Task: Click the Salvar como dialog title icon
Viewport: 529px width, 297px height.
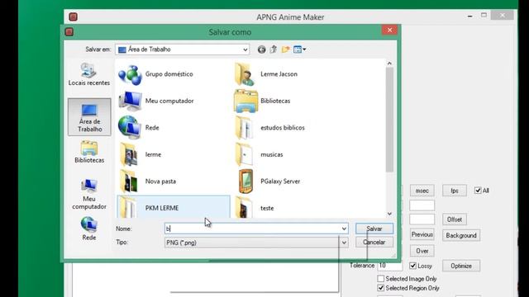Action: [69, 32]
